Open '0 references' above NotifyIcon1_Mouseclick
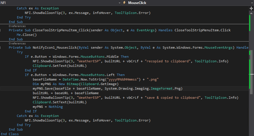 pos(17,44)
